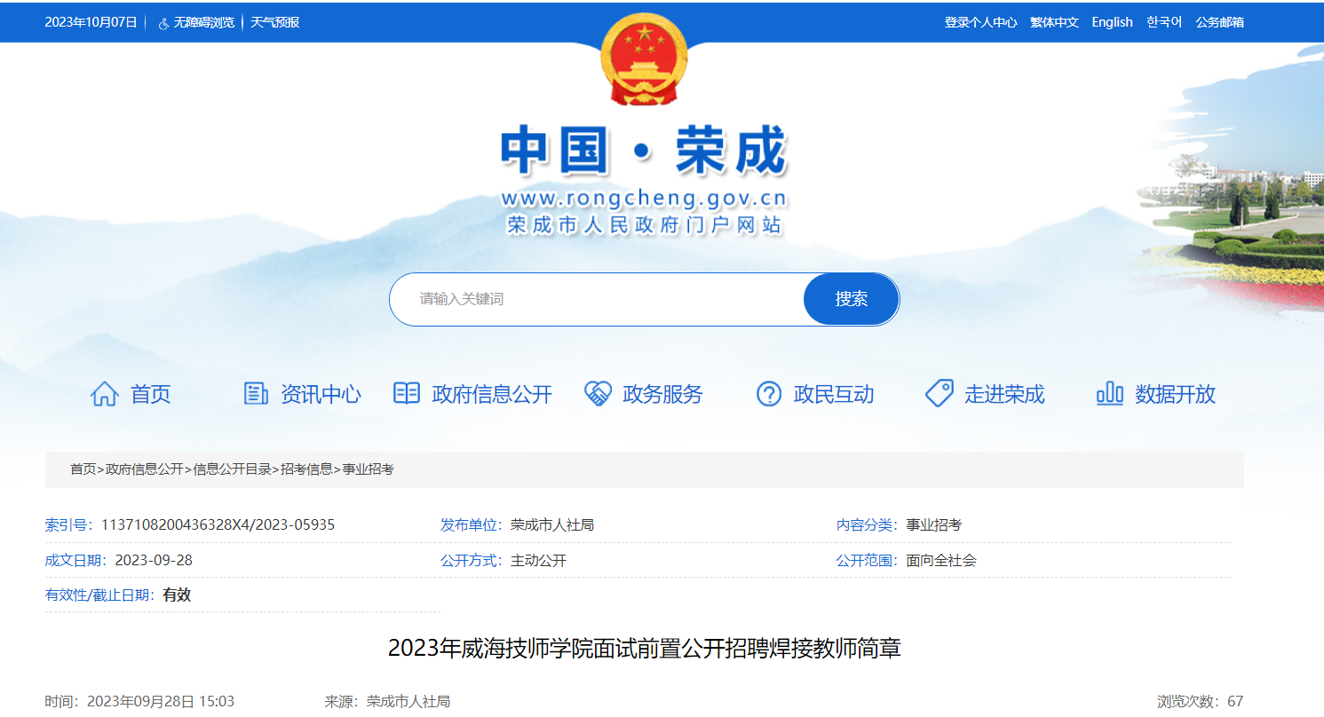Click the accessibility wheelchair icon
The height and width of the screenshot is (717, 1324).
click(x=163, y=23)
